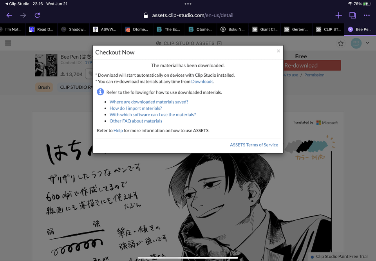Image resolution: width=376 pixels, height=261 pixels.
Task: Open the favorites star icon
Action: 340,43
